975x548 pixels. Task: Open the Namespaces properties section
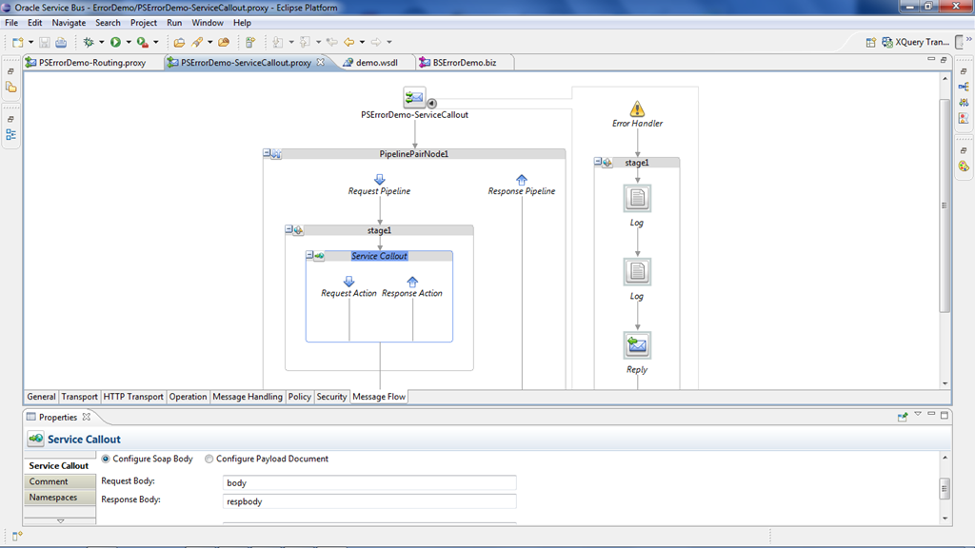pyautogui.click(x=53, y=498)
